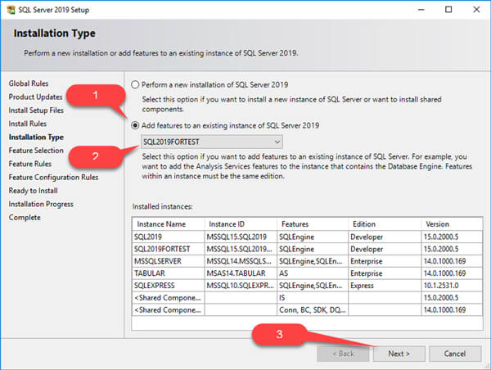The width and height of the screenshot is (491, 370).
Task: Click the Installed instances label
Action: 163,207
